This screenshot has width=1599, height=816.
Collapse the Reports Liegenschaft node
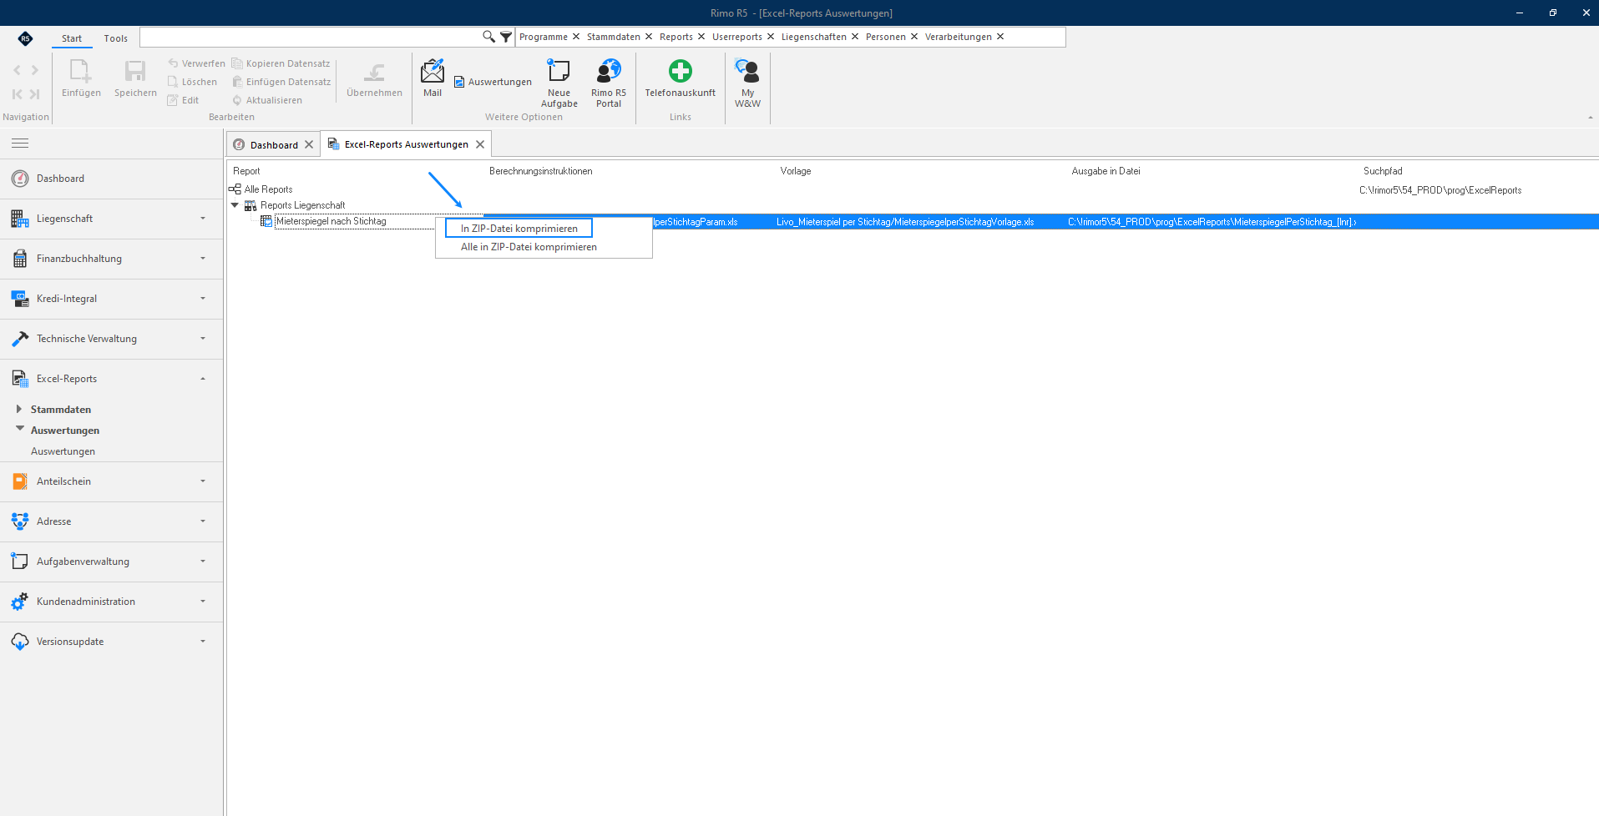[x=235, y=205]
